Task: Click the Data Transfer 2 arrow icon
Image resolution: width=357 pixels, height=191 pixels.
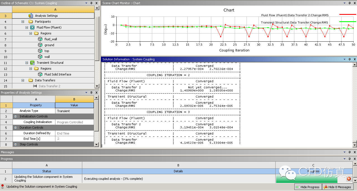Action: pos(35,86)
